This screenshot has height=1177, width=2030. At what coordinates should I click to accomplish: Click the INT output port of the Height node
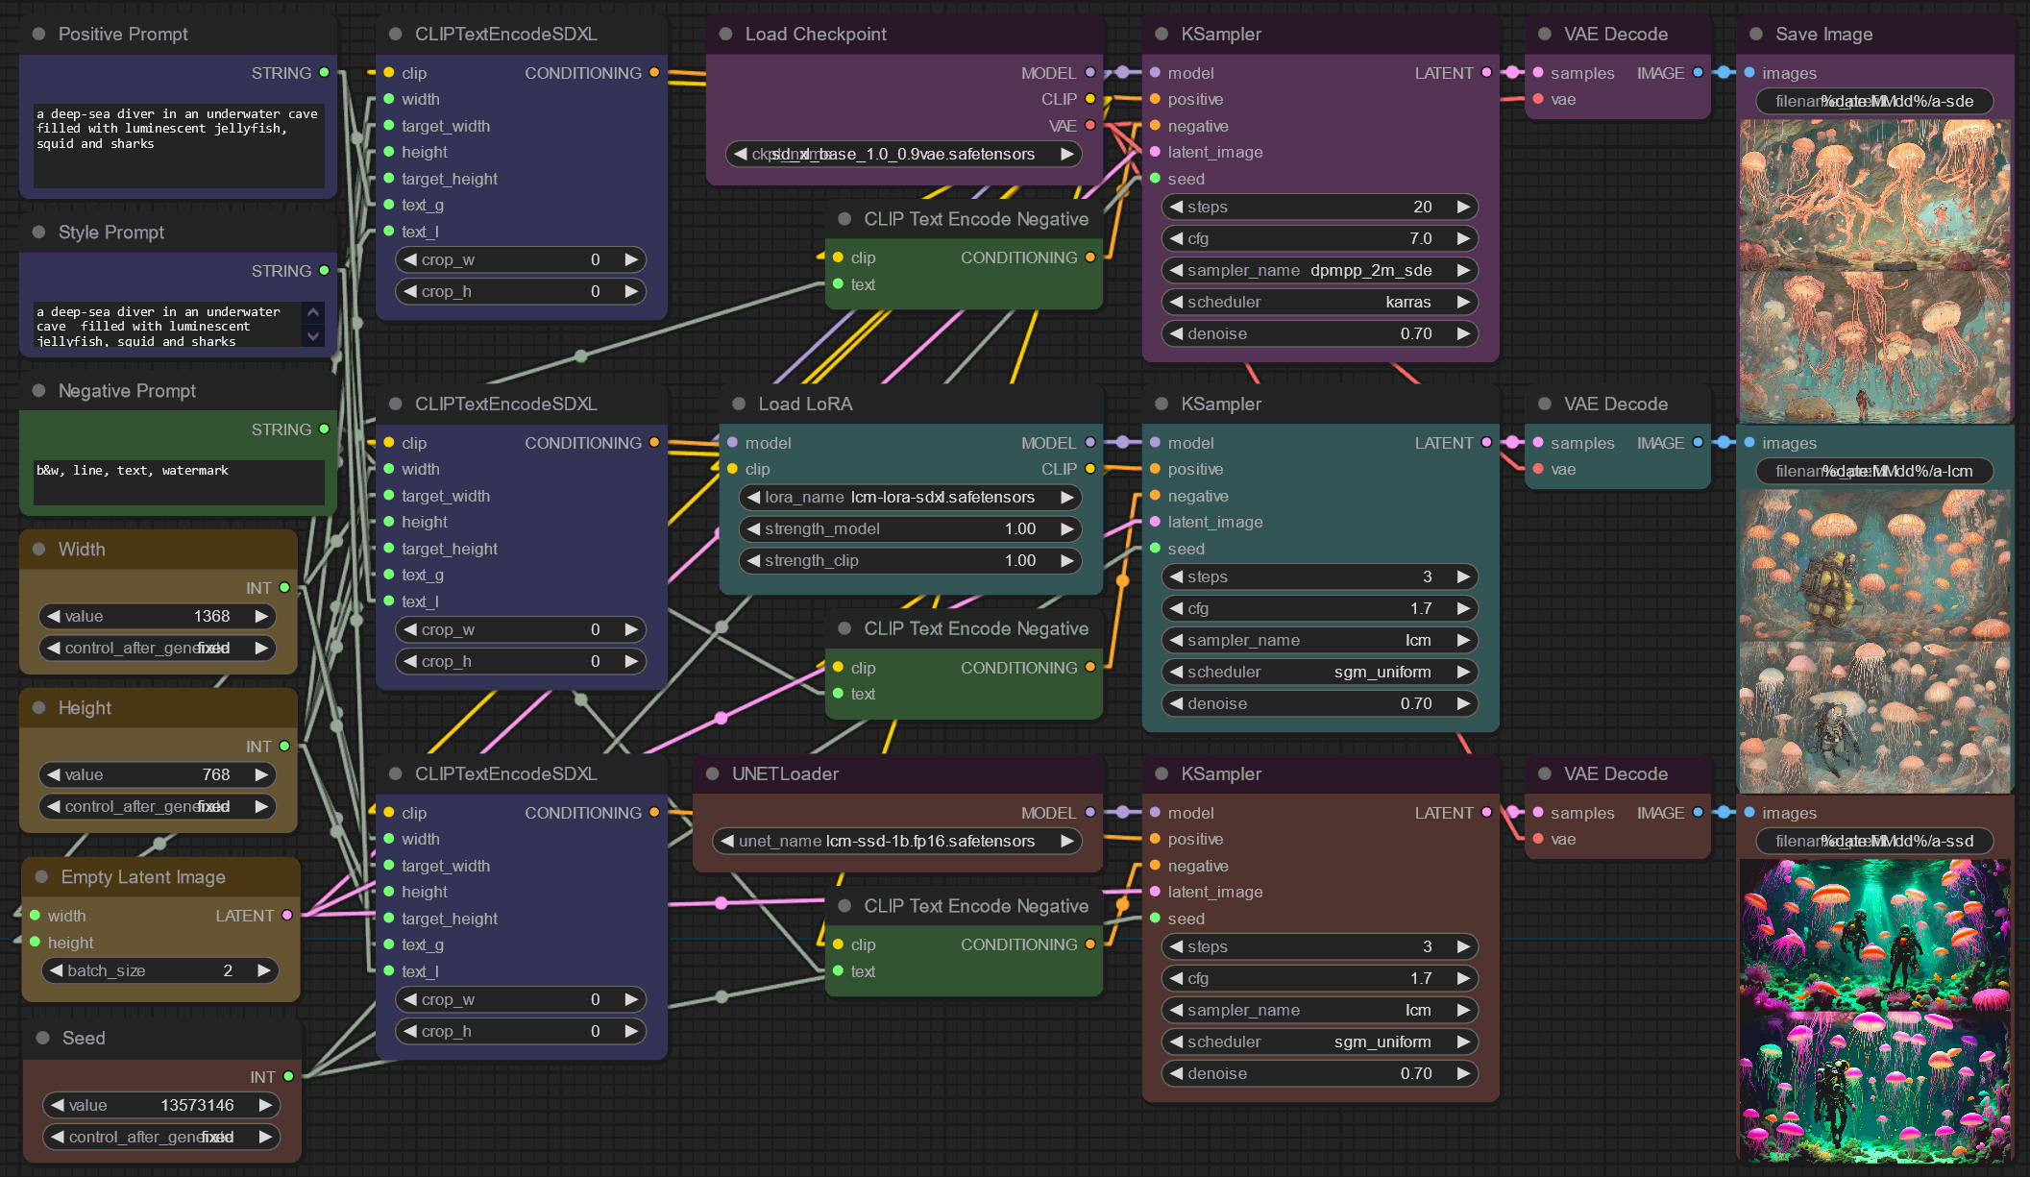285,747
